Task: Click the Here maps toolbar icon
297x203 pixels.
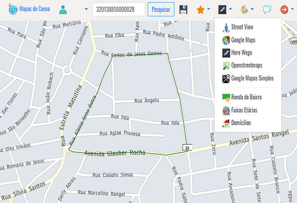Action: 222,9
